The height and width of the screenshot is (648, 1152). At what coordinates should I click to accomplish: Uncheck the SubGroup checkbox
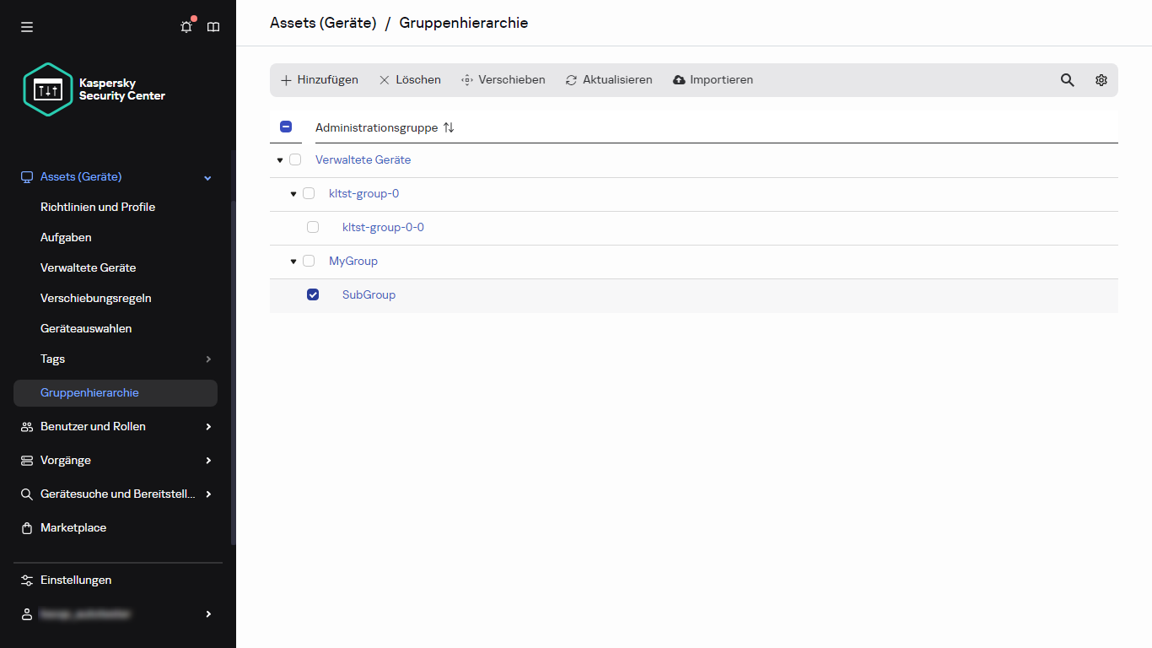(x=313, y=294)
